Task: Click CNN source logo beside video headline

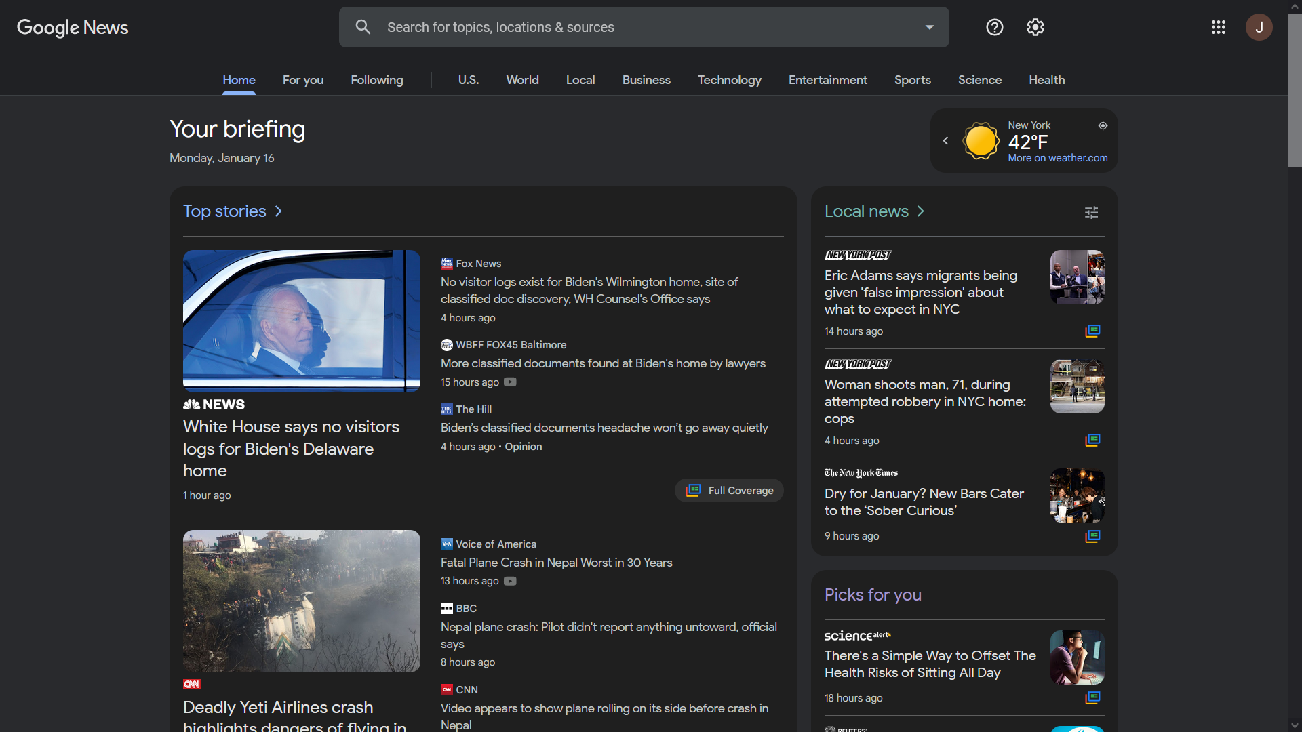Action: [447, 689]
